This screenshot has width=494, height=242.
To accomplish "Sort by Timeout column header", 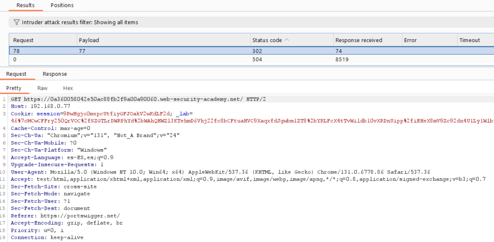I will click(x=475, y=40).
